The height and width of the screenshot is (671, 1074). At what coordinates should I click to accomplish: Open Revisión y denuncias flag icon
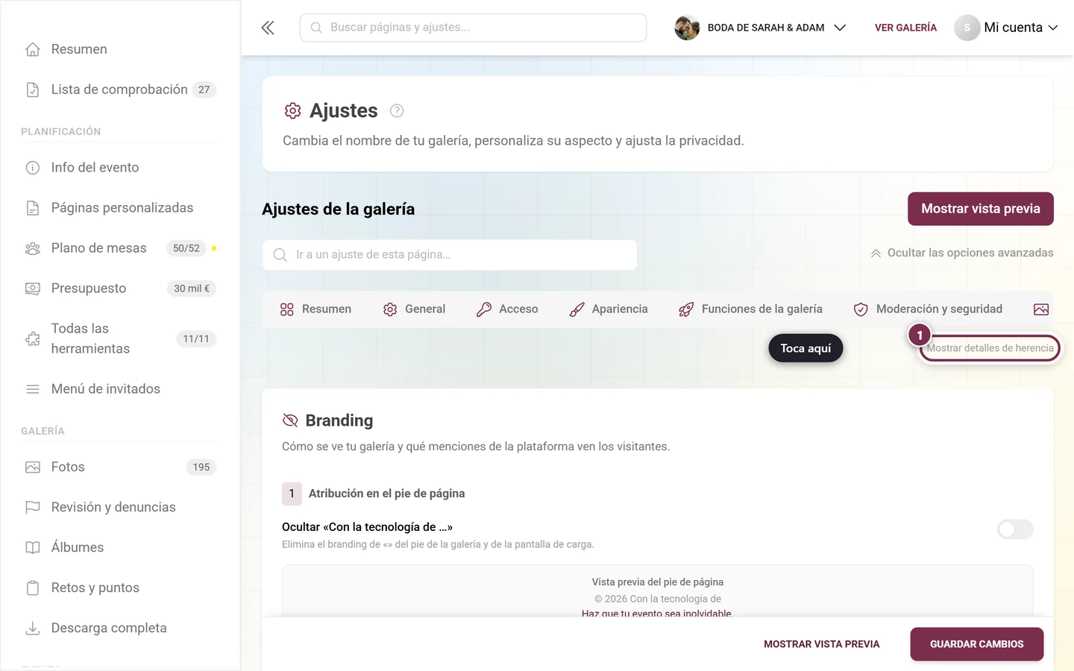tap(33, 507)
